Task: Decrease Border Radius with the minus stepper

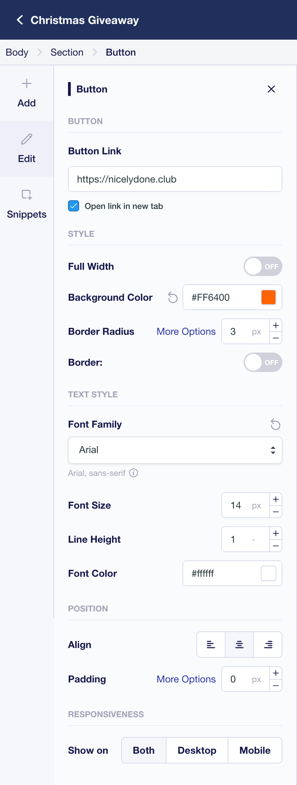Action: point(275,337)
